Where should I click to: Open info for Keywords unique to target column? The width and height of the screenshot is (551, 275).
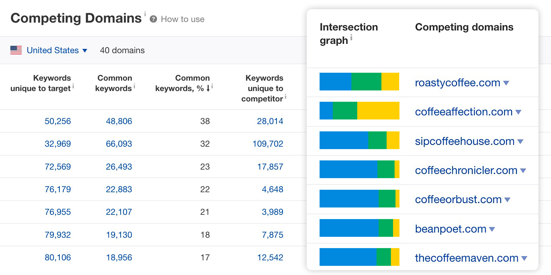click(73, 86)
